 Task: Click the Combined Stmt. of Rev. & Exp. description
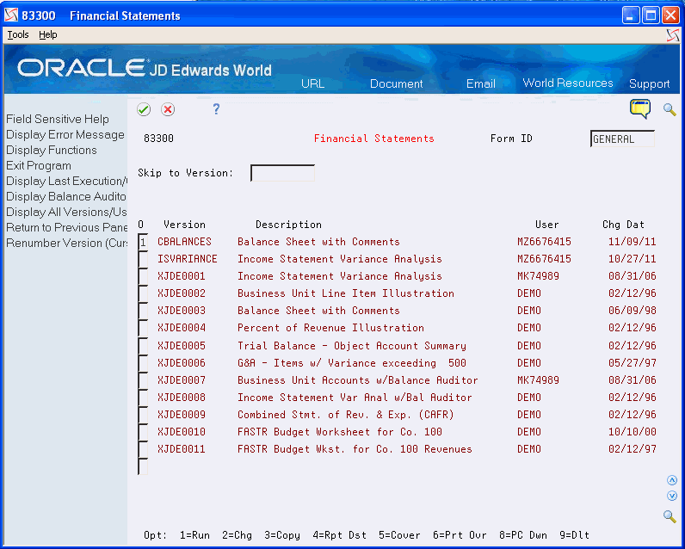[x=346, y=415]
